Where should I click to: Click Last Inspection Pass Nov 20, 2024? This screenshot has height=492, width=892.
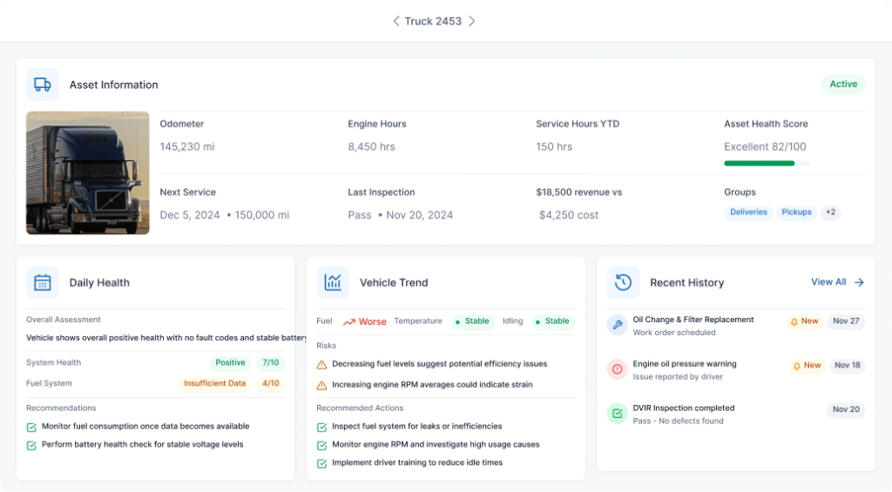pos(401,215)
